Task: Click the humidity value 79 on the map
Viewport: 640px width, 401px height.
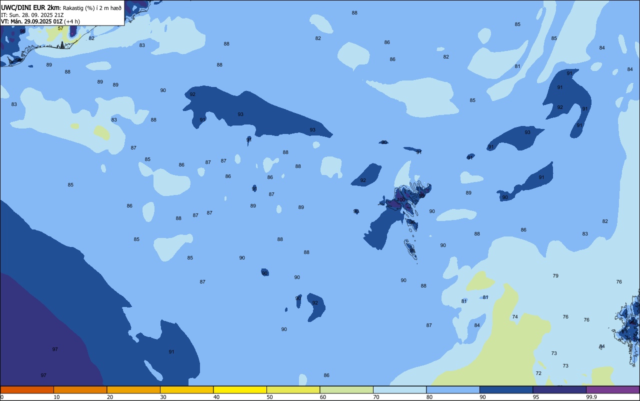Action: click(555, 276)
